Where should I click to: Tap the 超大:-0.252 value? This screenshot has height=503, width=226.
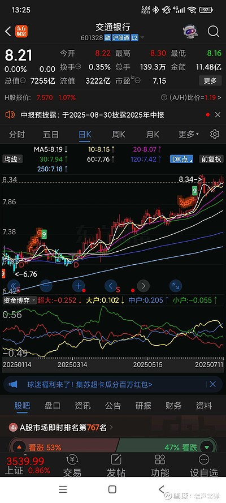click(59, 300)
